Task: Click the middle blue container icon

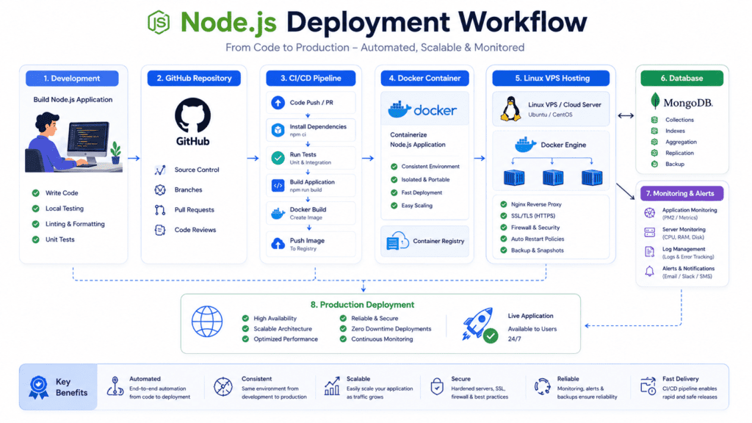Action: [x=552, y=178]
